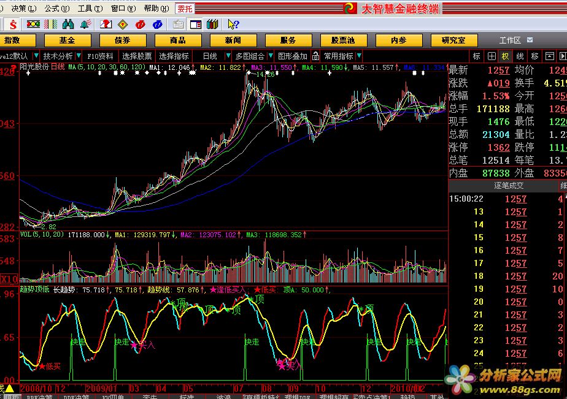This screenshot has width=567, height=399.
Task: Expand the 技术分析 dropdown arrow
Action: point(79,56)
